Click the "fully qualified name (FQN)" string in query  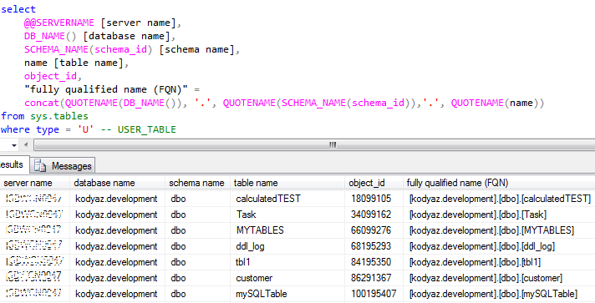click(x=106, y=89)
